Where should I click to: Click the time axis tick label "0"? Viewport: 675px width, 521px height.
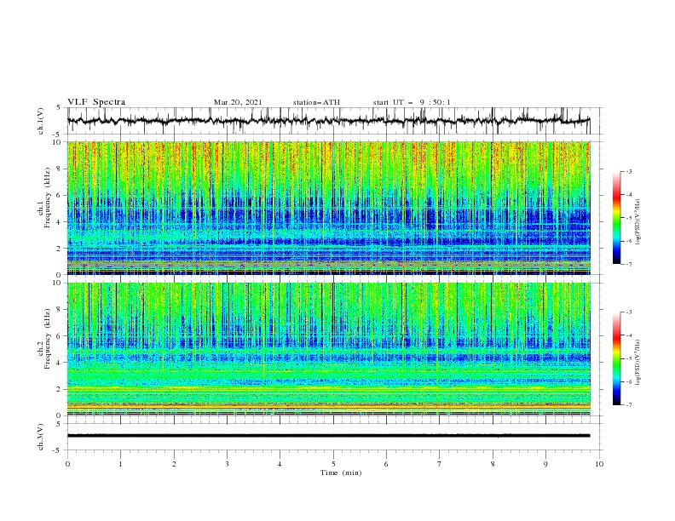coord(67,464)
